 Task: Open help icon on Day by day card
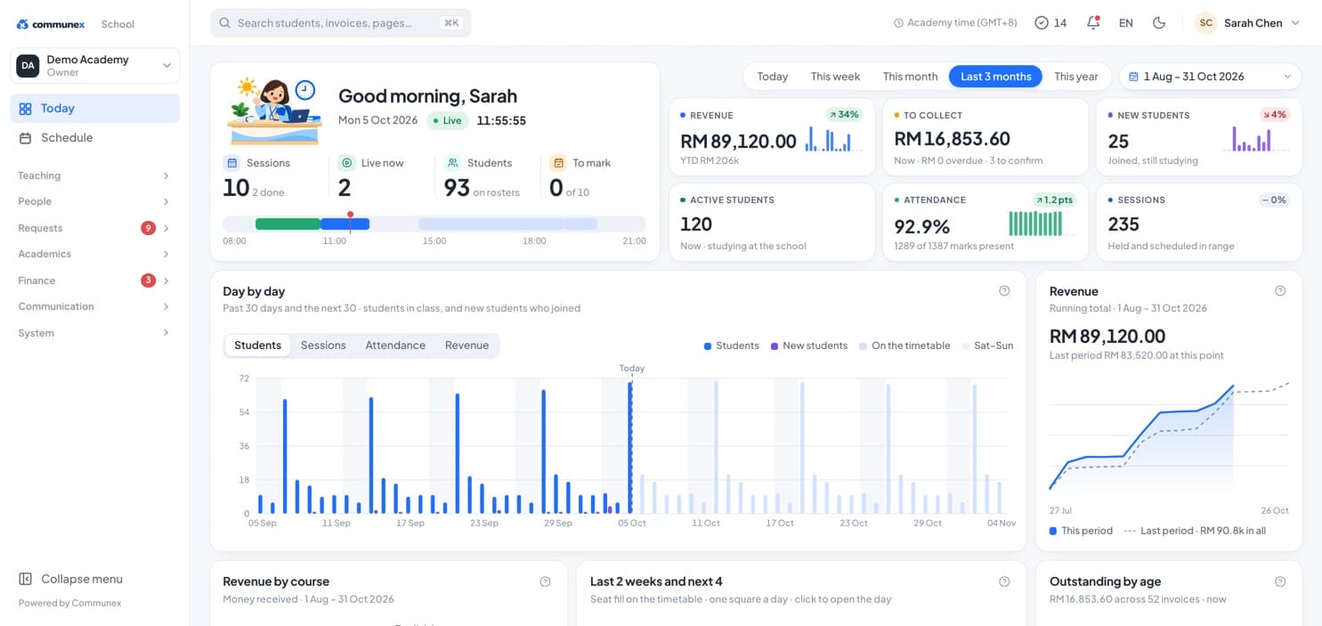pyautogui.click(x=1004, y=291)
